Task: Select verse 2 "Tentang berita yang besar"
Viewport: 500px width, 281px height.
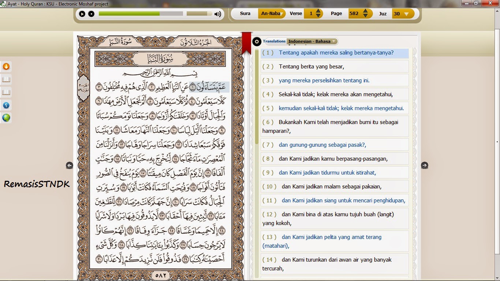Action: click(335, 67)
